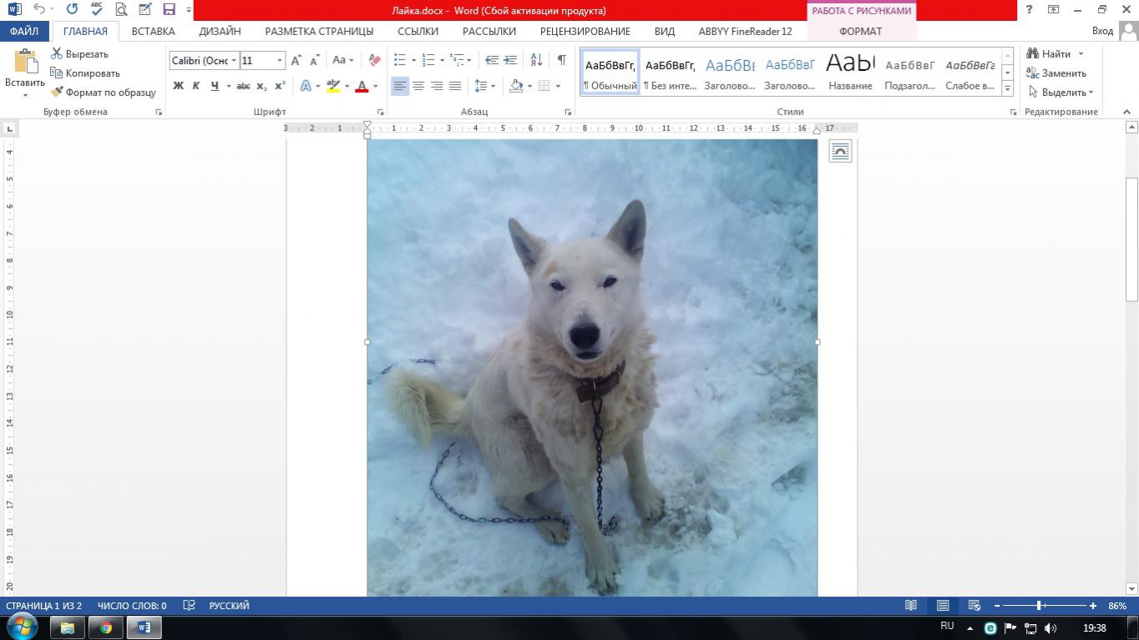
Task: Click the Заменить button
Action: 1056,73
